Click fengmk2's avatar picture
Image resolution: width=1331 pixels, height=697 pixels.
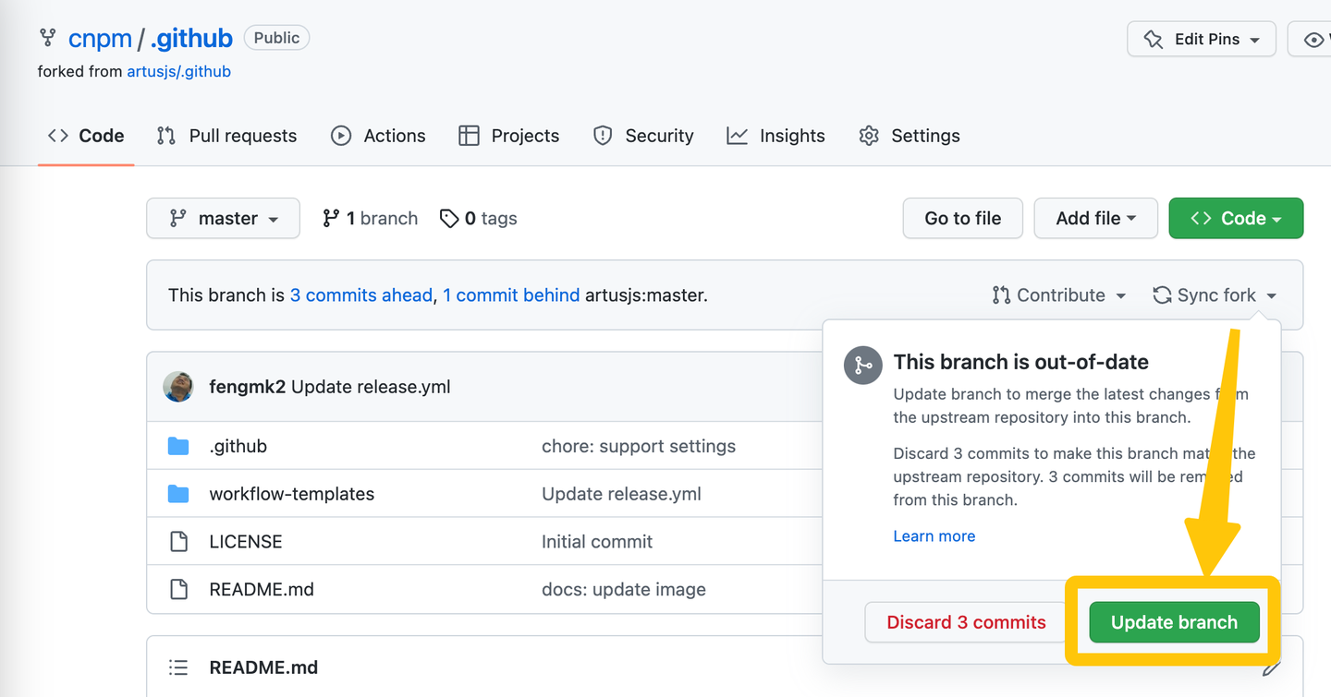pos(177,386)
